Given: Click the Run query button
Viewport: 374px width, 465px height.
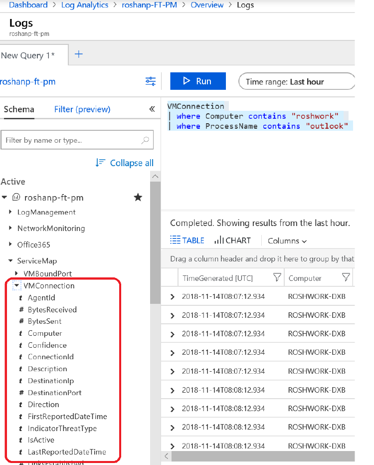Looking at the screenshot, I should (x=197, y=81).
